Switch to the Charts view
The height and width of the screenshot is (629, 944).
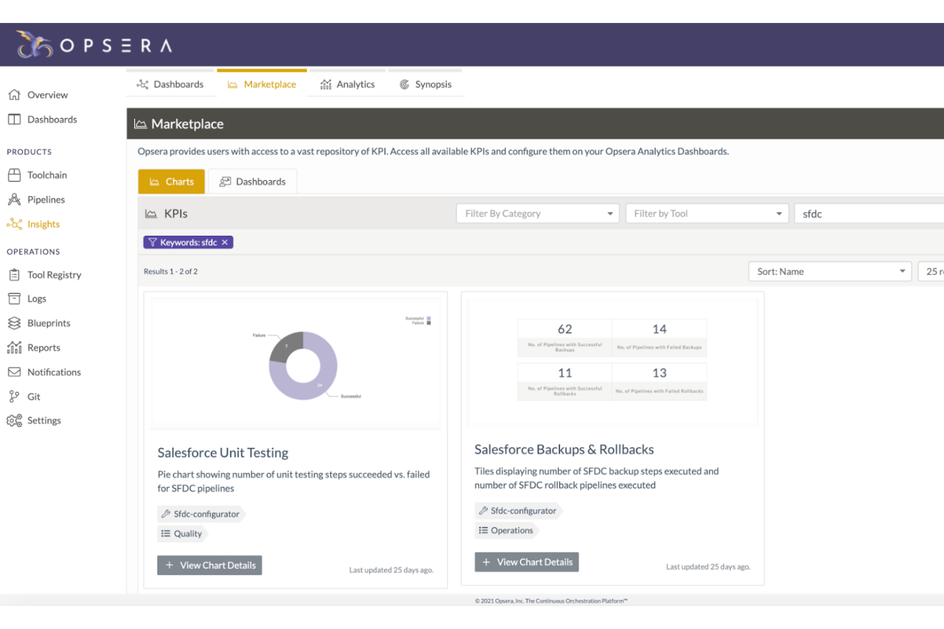(x=171, y=181)
